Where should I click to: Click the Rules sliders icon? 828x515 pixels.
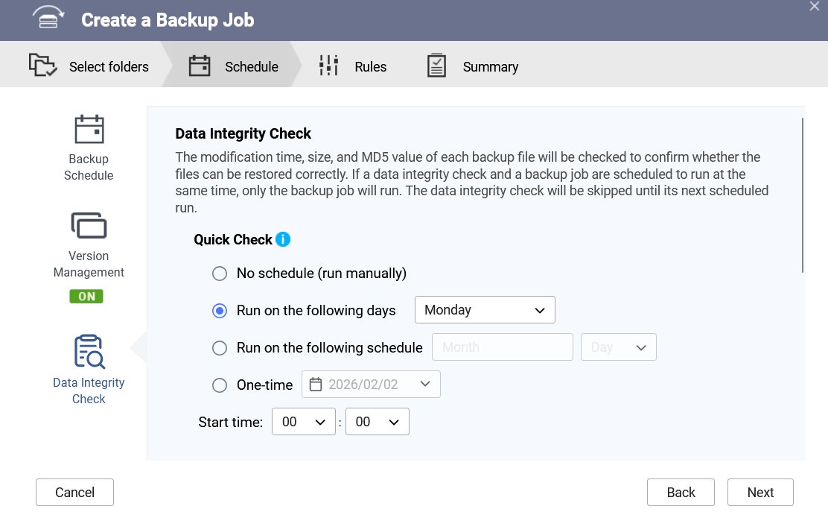[328, 66]
